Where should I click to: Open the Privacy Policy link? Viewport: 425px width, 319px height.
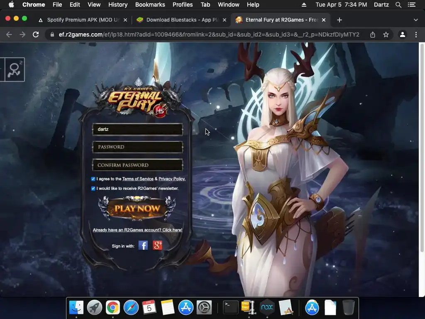pyautogui.click(x=172, y=179)
